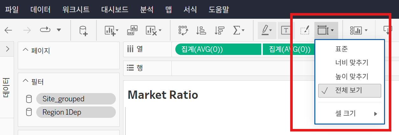Image resolution: width=399 pixels, height=135 pixels.
Task: Click the new worksheet chart icon
Action: coord(111,30)
